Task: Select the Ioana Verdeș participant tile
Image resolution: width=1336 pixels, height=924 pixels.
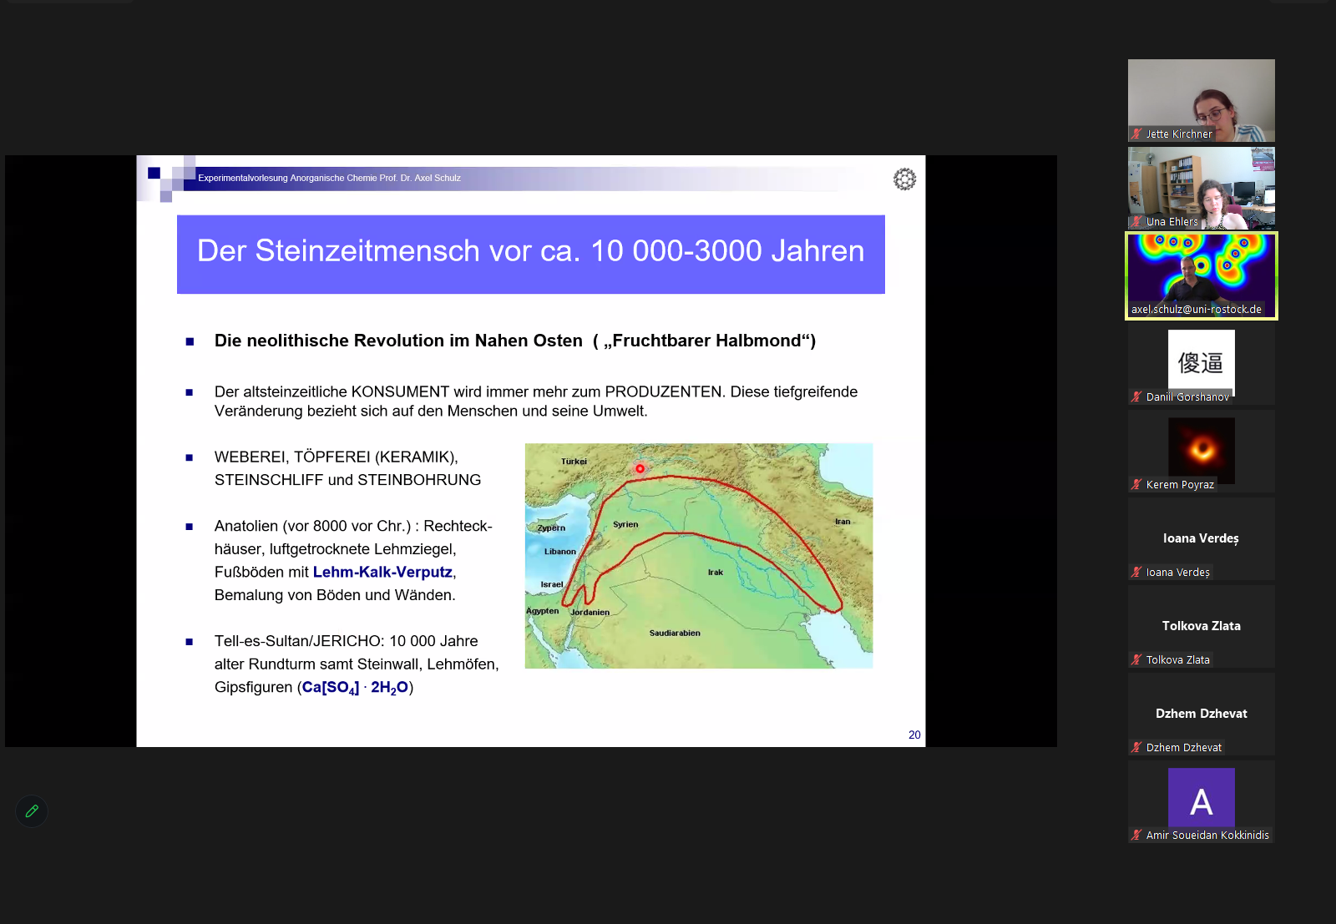Action: tap(1201, 538)
